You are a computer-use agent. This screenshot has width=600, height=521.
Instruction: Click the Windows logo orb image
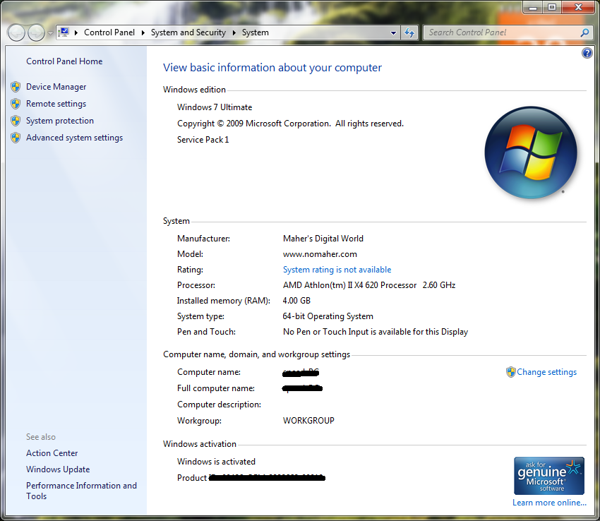click(x=531, y=152)
